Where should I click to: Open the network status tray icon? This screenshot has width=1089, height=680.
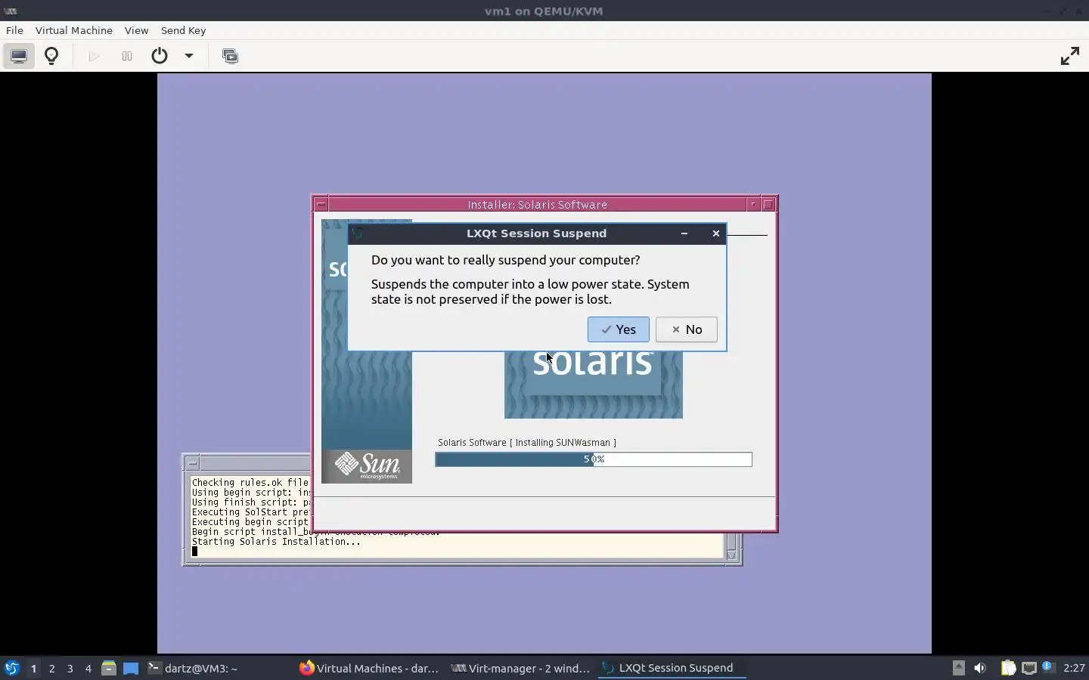click(1028, 668)
